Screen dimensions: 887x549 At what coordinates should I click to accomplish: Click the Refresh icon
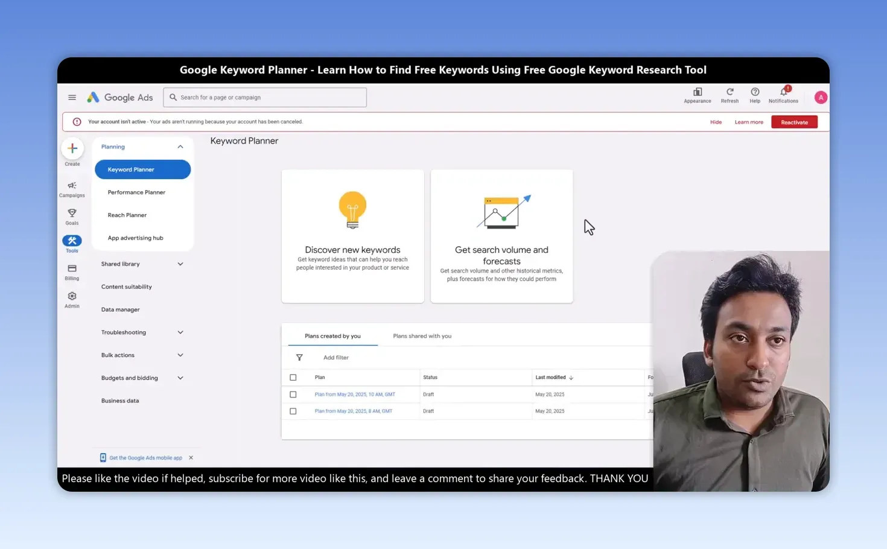(x=730, y=92)
